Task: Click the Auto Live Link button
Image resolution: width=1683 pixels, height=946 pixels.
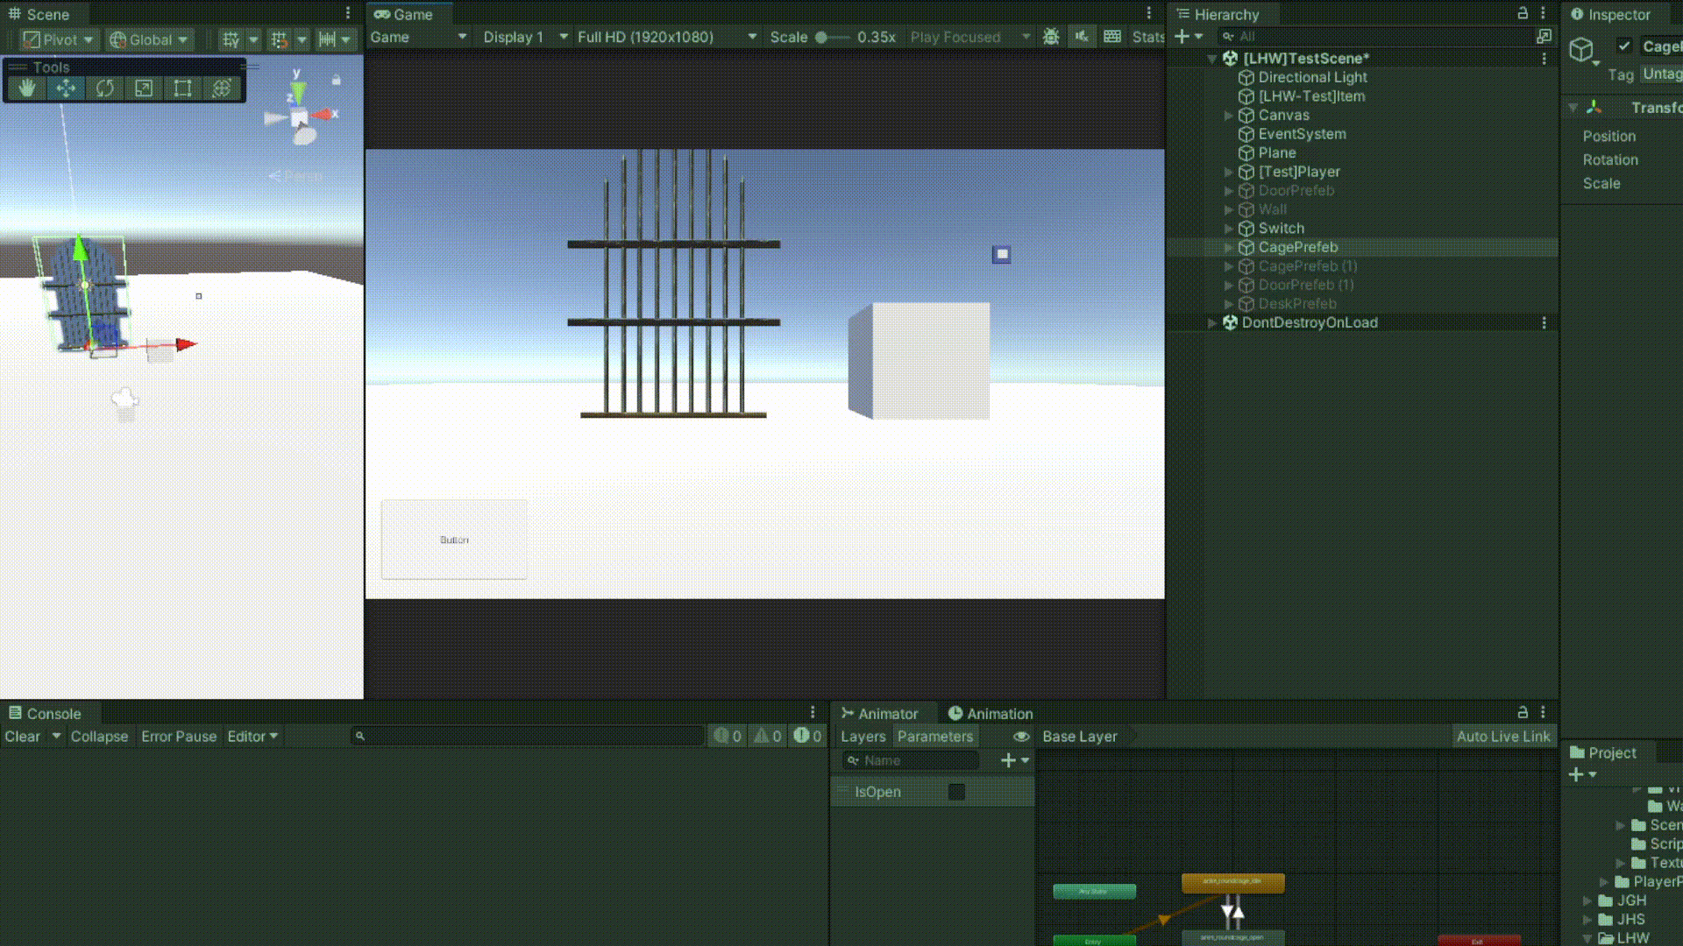Action: pyautogui.click(x=1502, y=737)
